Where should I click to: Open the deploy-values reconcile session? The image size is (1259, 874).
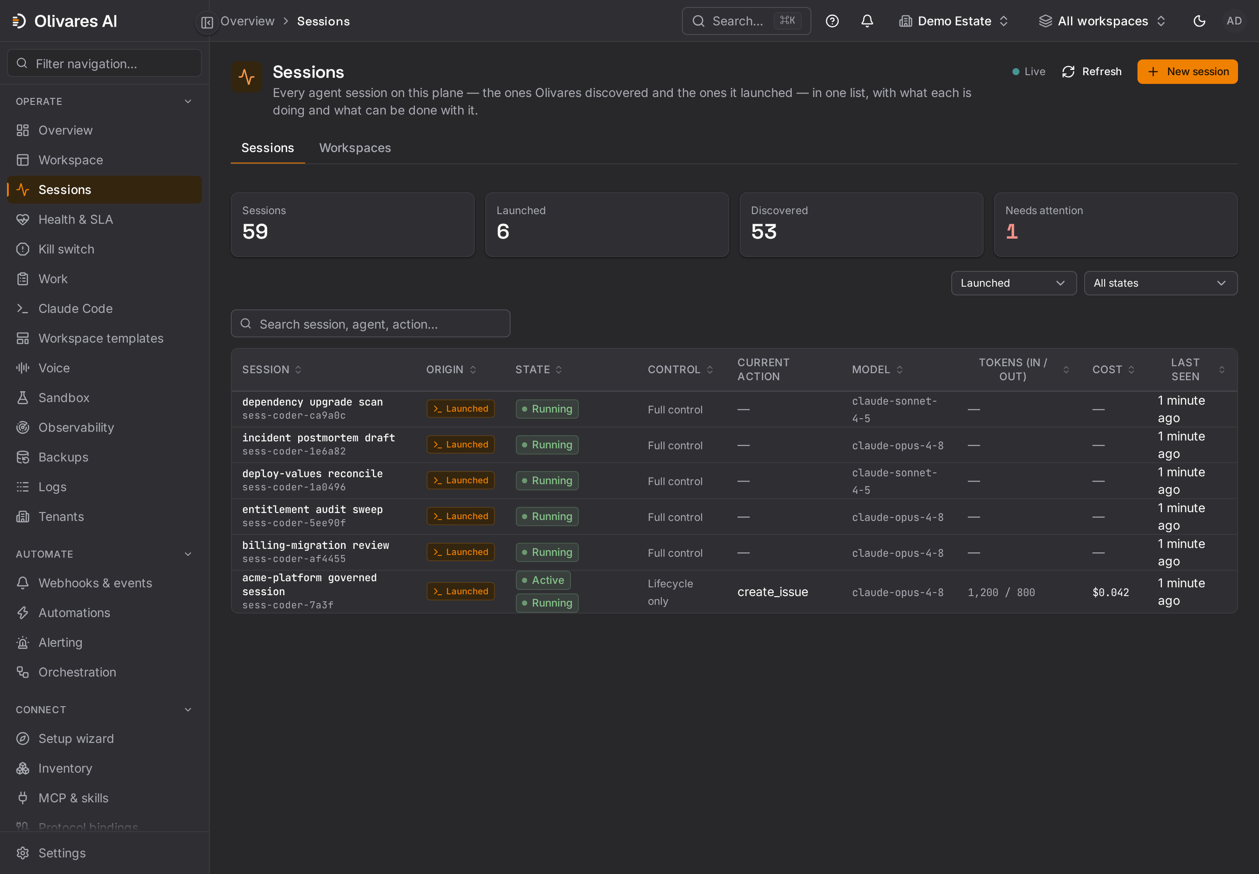click(734, 481)
